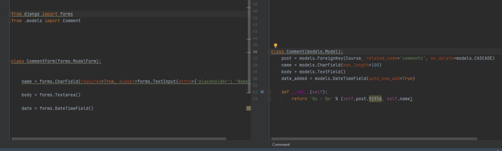Click 'forms.DateTimeField()' on the date line
The width and height of the screenshot is (502, 151).
67,108
